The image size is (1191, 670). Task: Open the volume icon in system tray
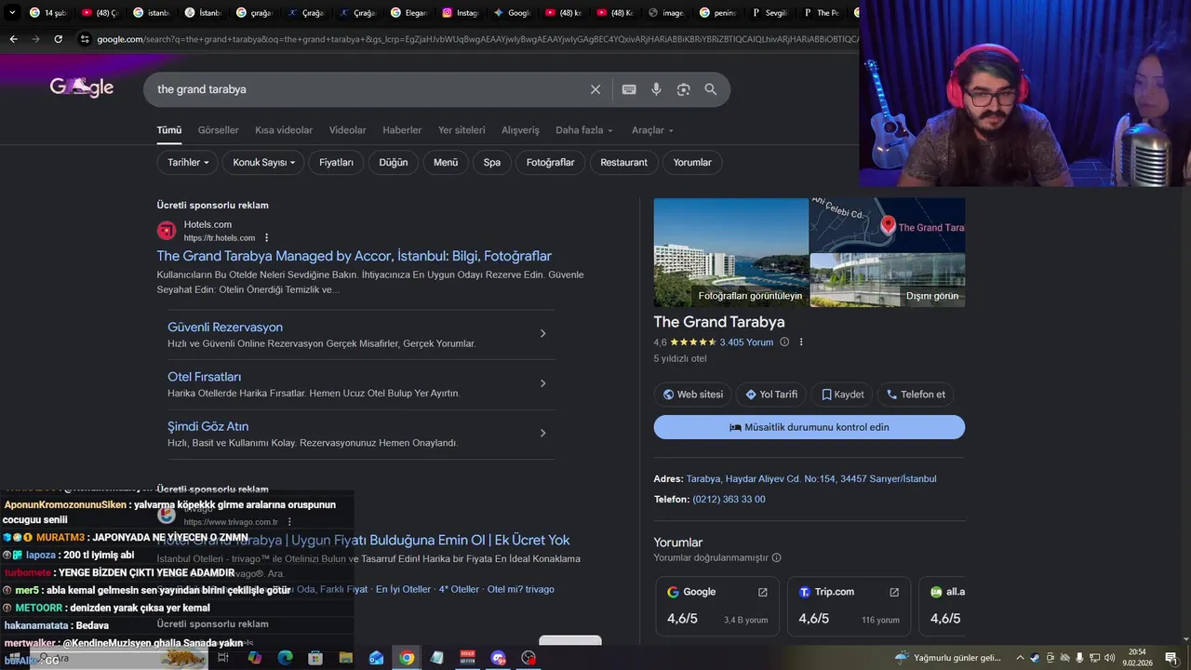point(1107,658)
